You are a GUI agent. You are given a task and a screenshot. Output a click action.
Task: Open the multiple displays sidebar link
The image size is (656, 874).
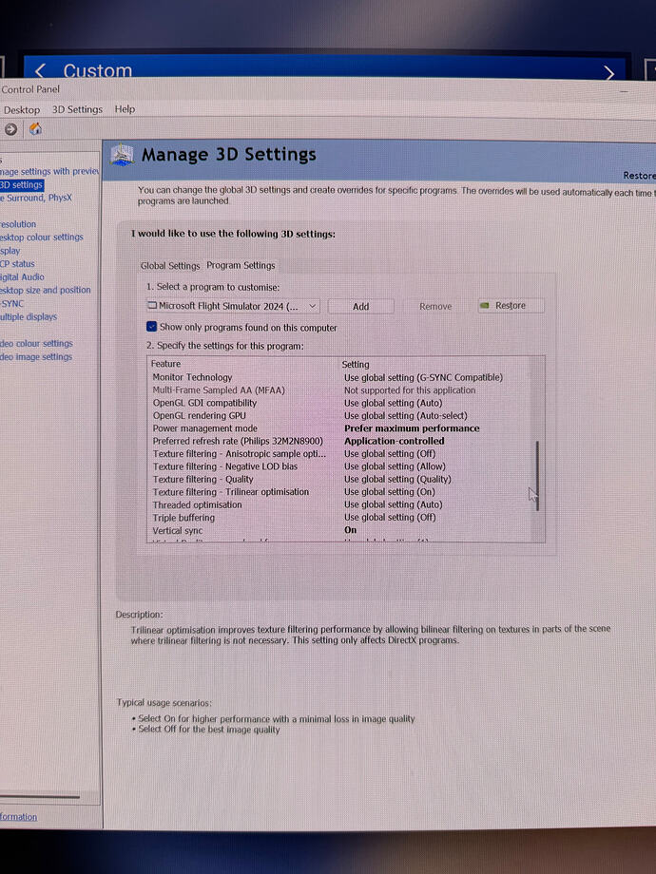(29, 317)
